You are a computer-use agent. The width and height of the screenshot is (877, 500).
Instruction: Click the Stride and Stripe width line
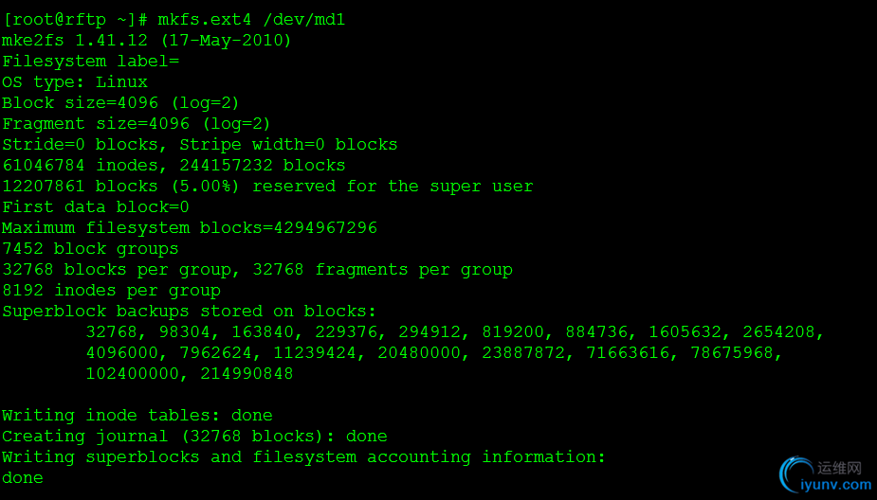tap(199, 145)
